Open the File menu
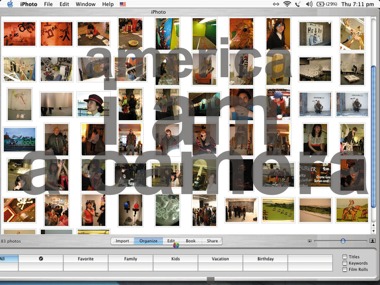This screenshot has width=380, height=285. (48, 4)
